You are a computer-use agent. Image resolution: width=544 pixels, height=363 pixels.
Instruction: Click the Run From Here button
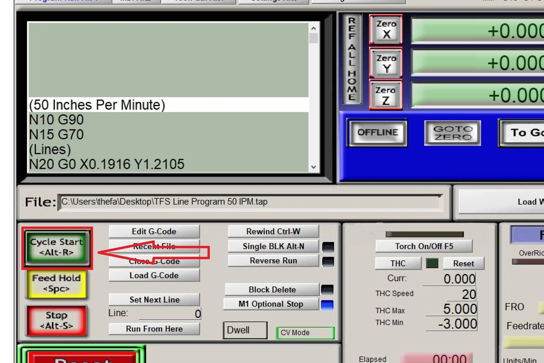(x=154, y=329)
